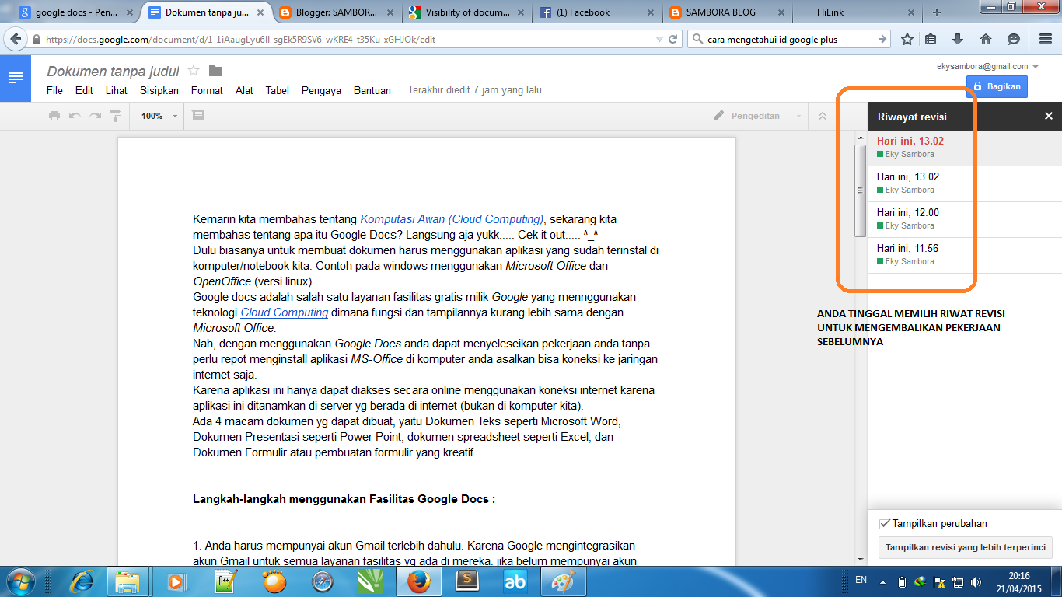Click the move-to-folder icon beside title

tap(215, 71)
